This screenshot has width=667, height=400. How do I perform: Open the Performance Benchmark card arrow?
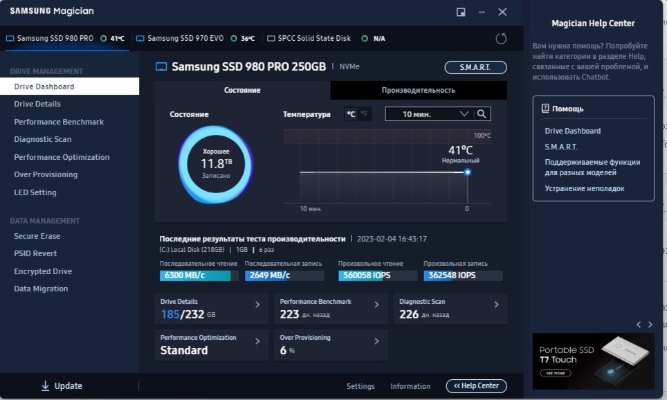376,304
